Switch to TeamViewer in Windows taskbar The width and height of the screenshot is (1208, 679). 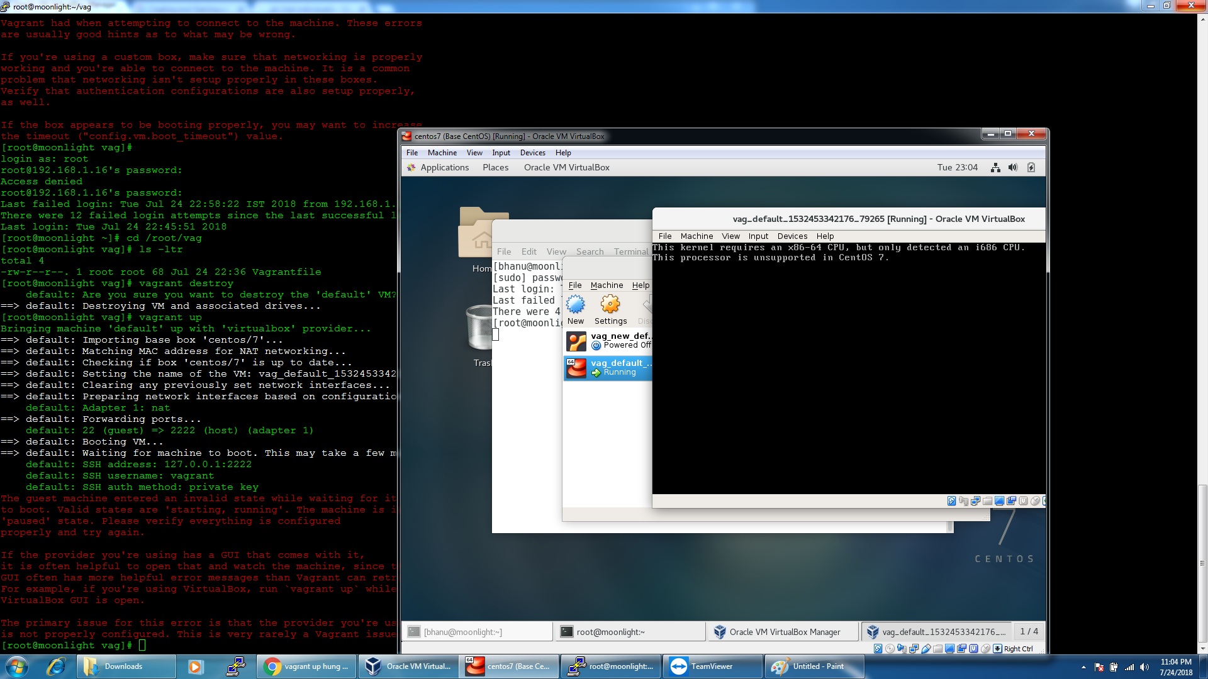[x=712, y=666]
